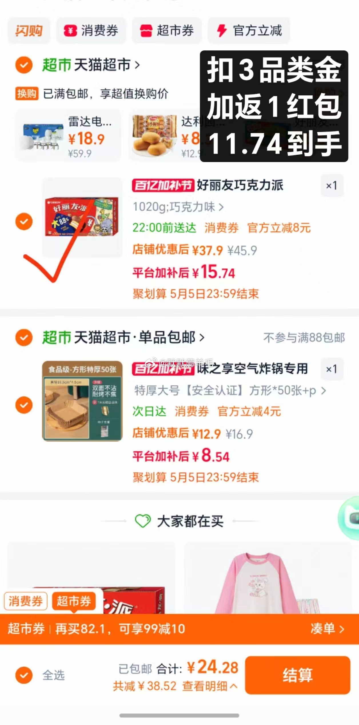Uncheck the 天猫超市 store checkbox
The image size is (359, 725).
coord(24,65)
